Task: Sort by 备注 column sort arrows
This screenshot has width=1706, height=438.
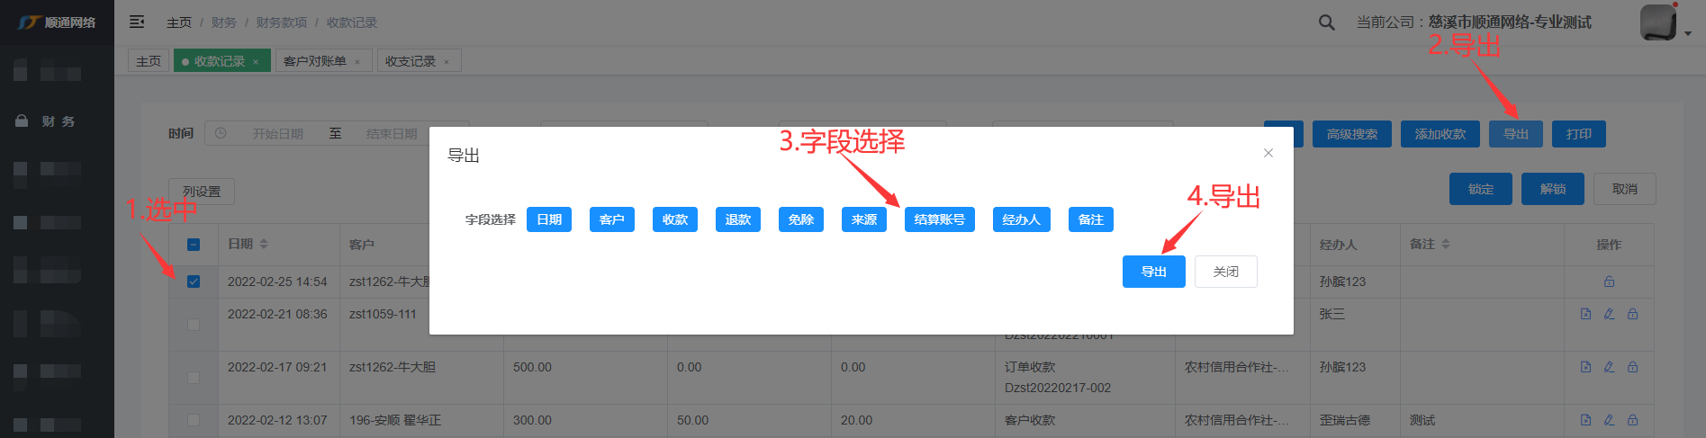Action: [x=1445, y=244]
